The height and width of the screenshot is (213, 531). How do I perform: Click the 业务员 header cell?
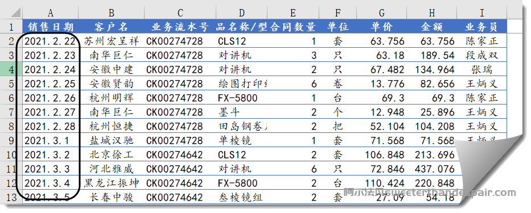coord(481,26)
